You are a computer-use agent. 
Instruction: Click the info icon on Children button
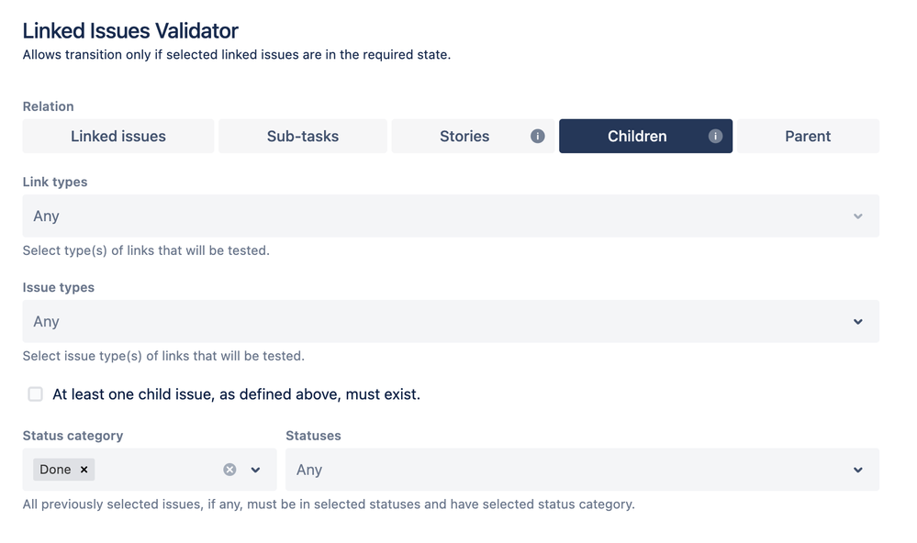(x=715, y=136)
